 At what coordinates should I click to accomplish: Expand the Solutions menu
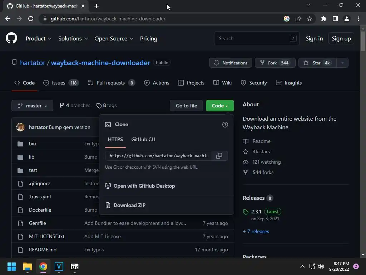[73, 39]
